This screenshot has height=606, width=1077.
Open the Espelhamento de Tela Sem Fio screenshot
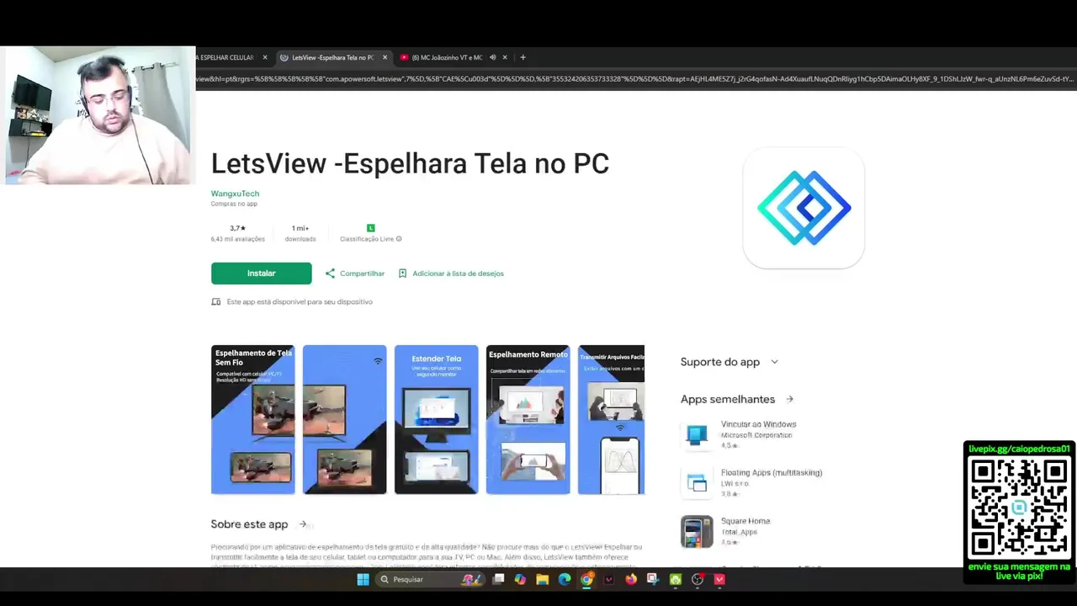[252, 419]
